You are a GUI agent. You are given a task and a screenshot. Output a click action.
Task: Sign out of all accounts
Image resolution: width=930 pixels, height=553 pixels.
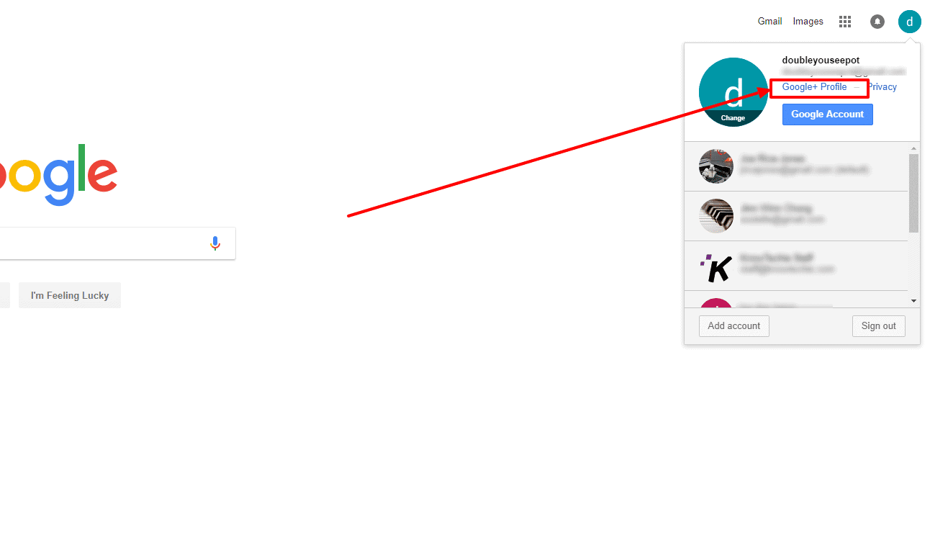pyautogui.click(x=878, y=326)
